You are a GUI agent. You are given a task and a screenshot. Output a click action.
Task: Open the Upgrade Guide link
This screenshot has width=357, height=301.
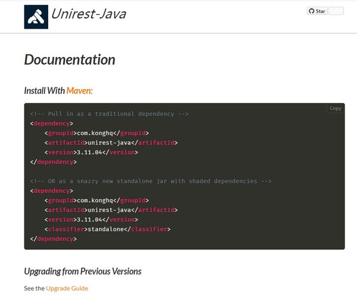pos(67,288)
